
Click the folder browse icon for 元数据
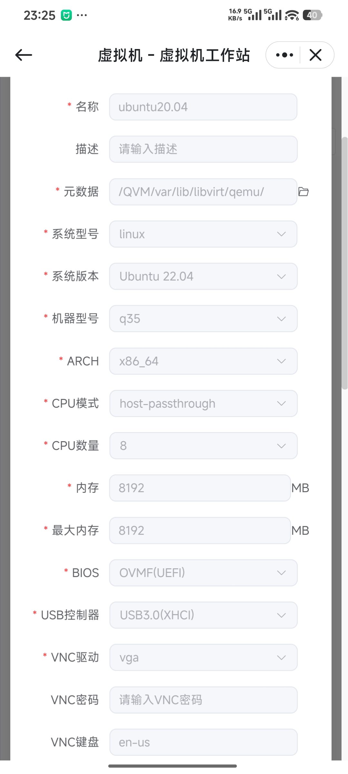click(x=303, y=192)
